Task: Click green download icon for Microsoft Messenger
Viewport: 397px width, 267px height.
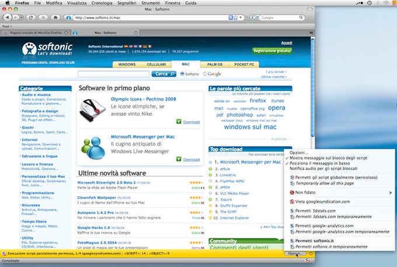Action: (179, 159)
